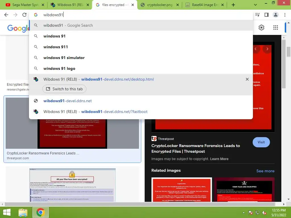Click the horizontal scrollbar right arrow
Image resolution: width=291 pixels, height=218 pixels.
[284, 204]
